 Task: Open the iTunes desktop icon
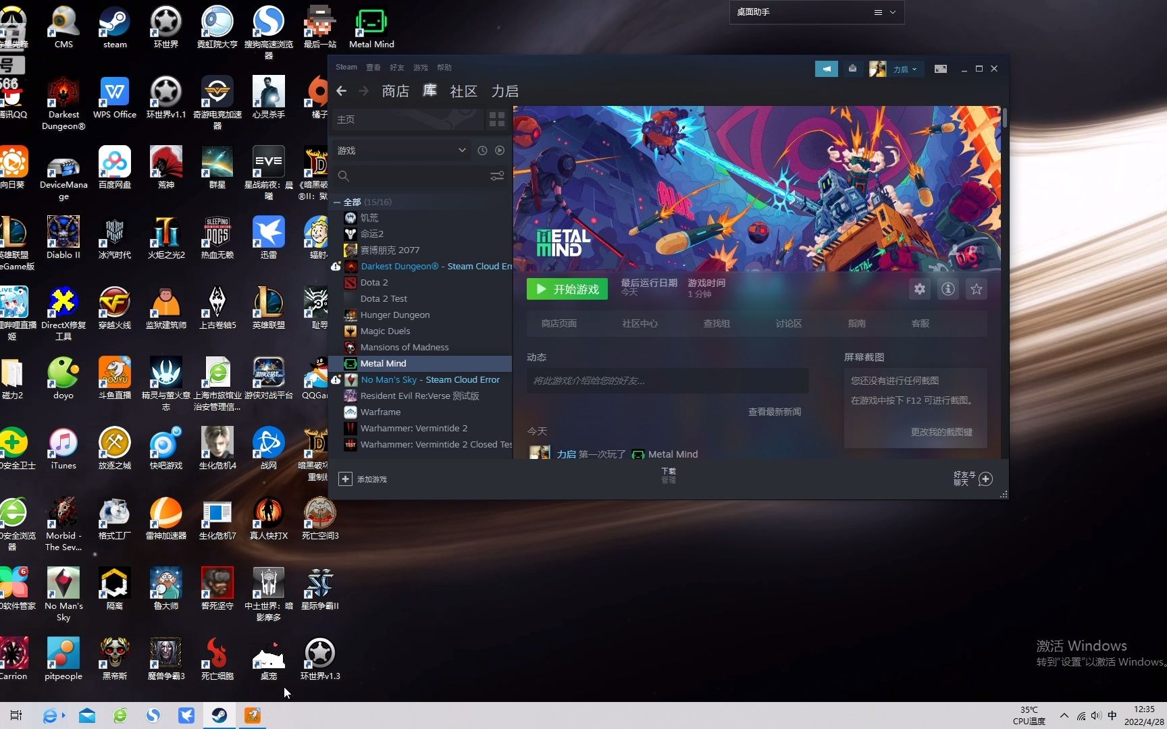[x=63, y=450]
